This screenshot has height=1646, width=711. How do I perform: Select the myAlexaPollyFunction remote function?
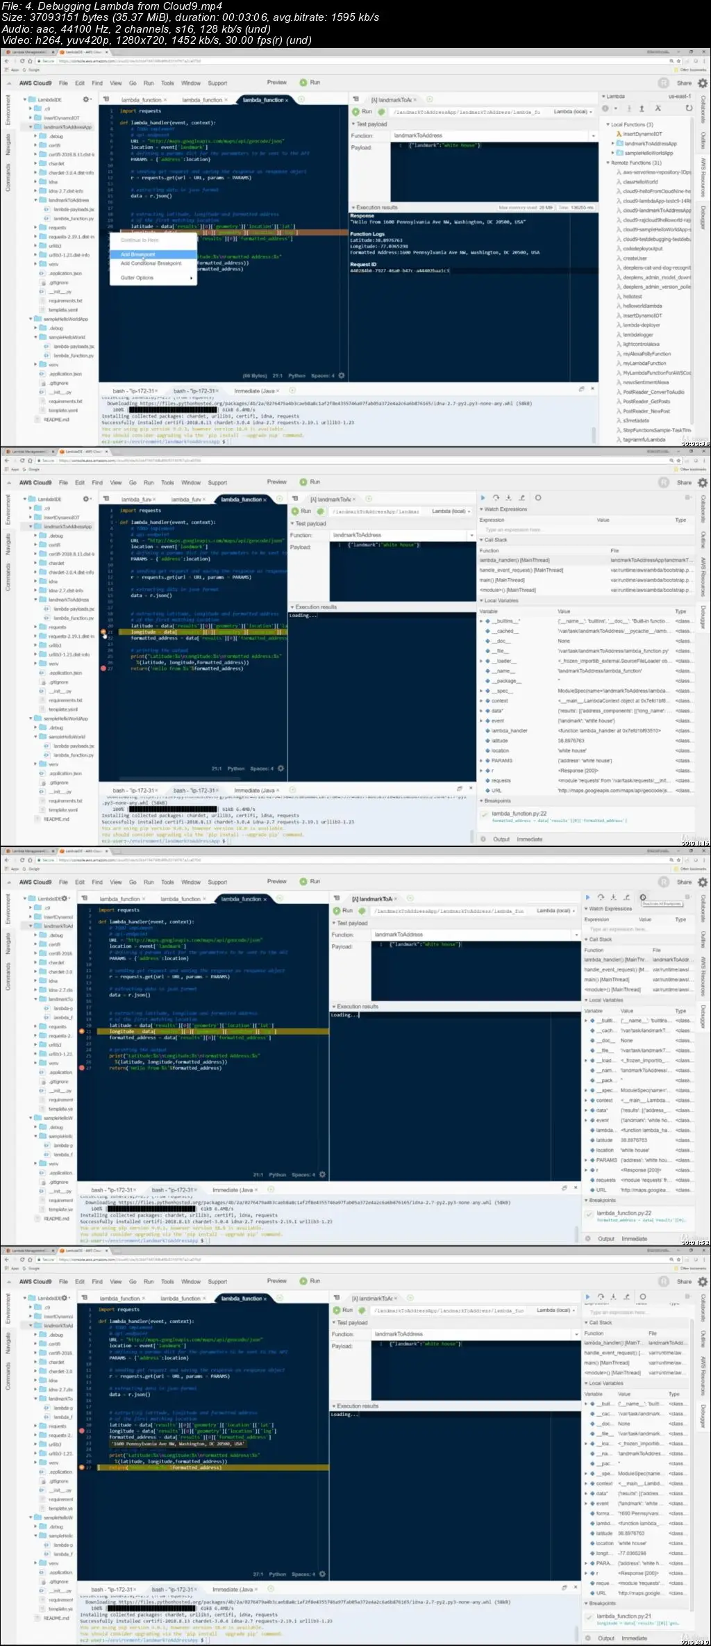(646, 354)
